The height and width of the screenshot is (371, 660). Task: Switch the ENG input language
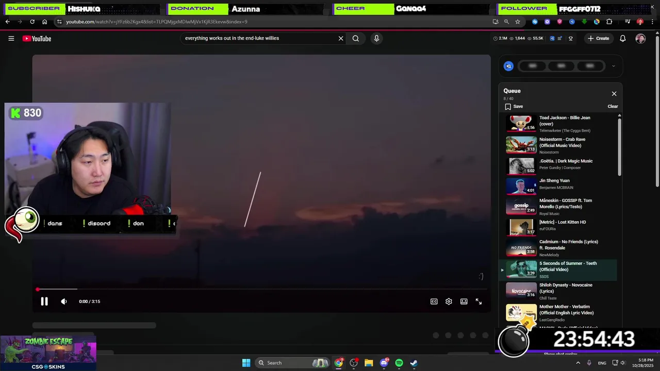pyautogui.click(x=602, y=363)
